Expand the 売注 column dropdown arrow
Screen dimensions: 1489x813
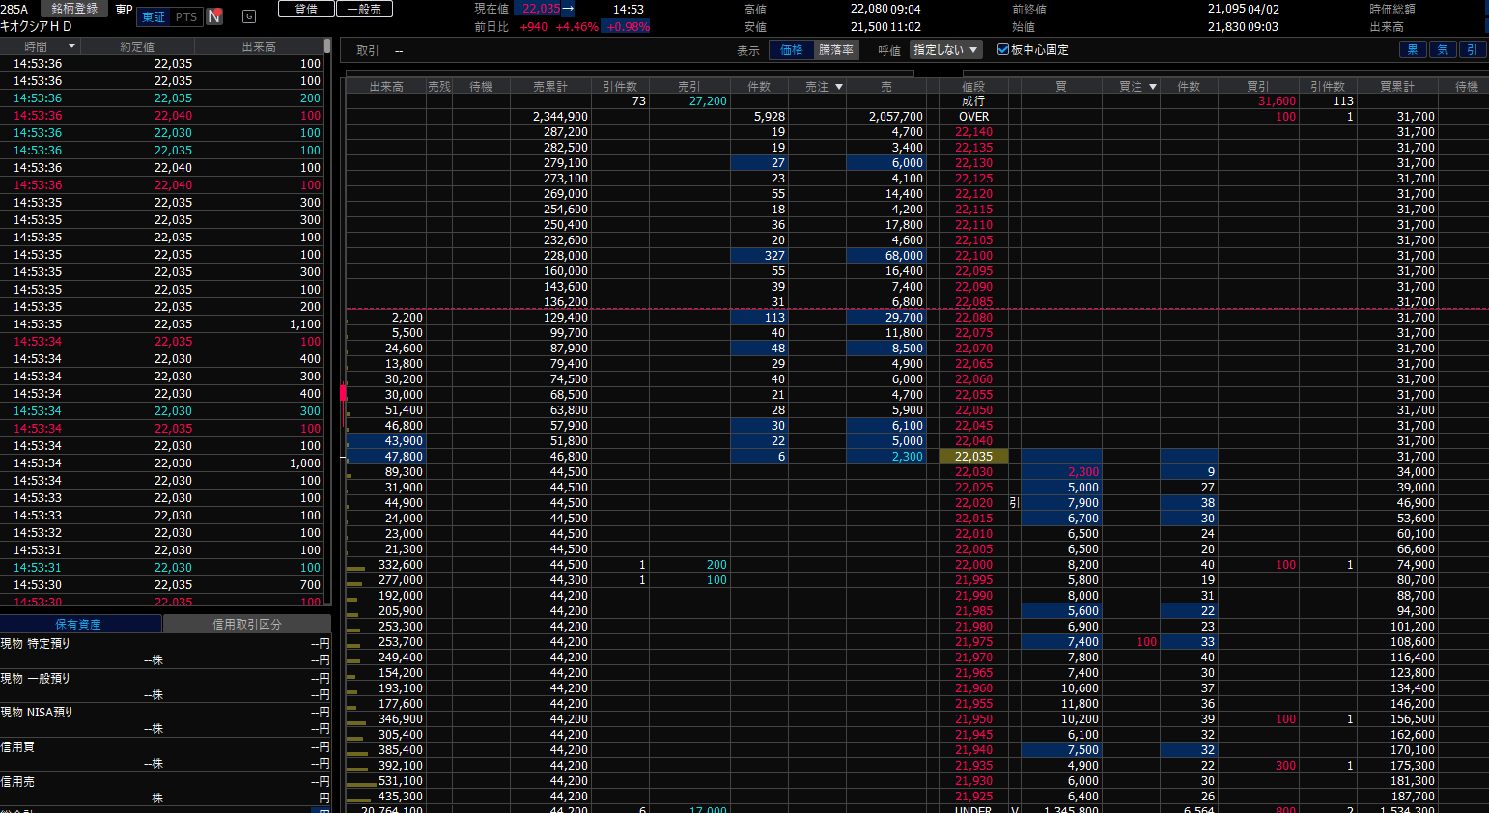pyautogui.click(x=839, y=87)
